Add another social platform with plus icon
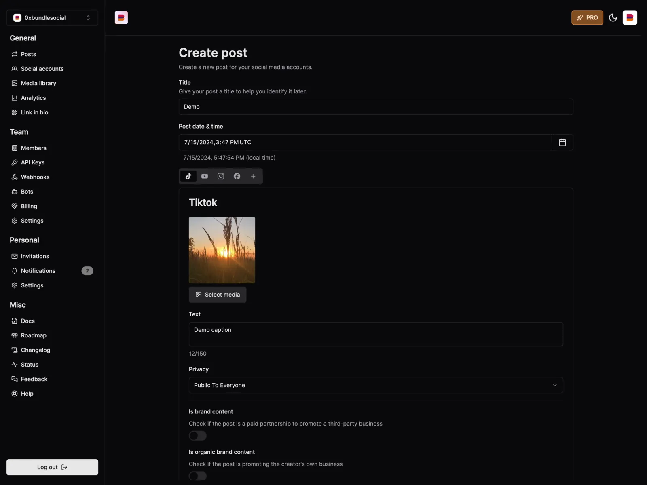Viewport: 647px width, 485px height. (253, 176)
